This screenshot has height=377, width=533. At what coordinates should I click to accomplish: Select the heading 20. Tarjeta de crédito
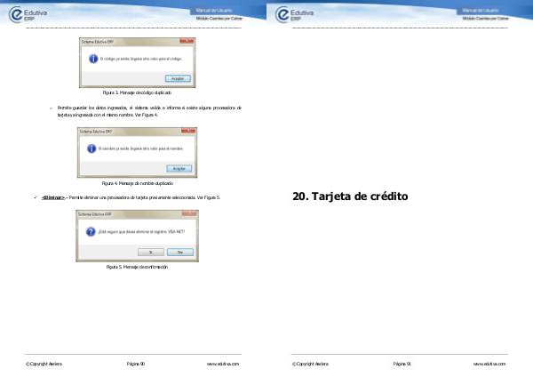click(349, 197)
